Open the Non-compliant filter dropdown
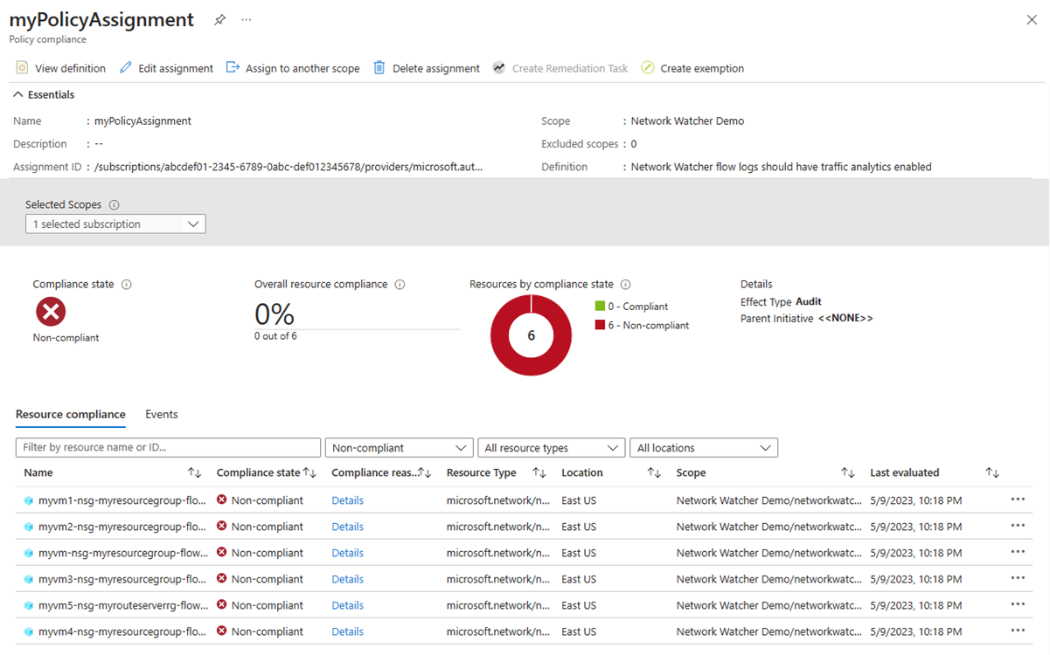This screenshot has height=655, width=1050. tap(399, 448)
